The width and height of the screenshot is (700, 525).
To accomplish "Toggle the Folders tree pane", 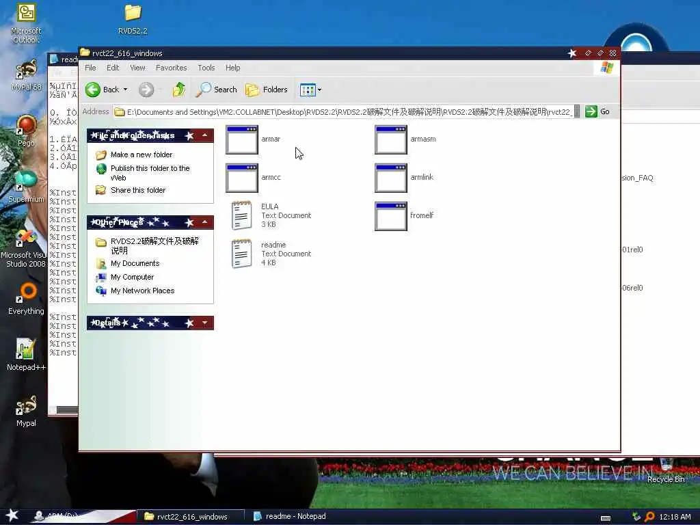I will coord(266,90).
